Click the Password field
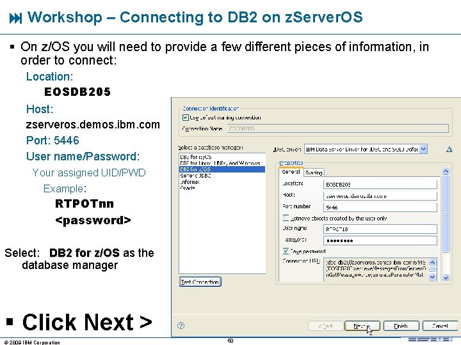The image size is (461, 345). (380, 241)
